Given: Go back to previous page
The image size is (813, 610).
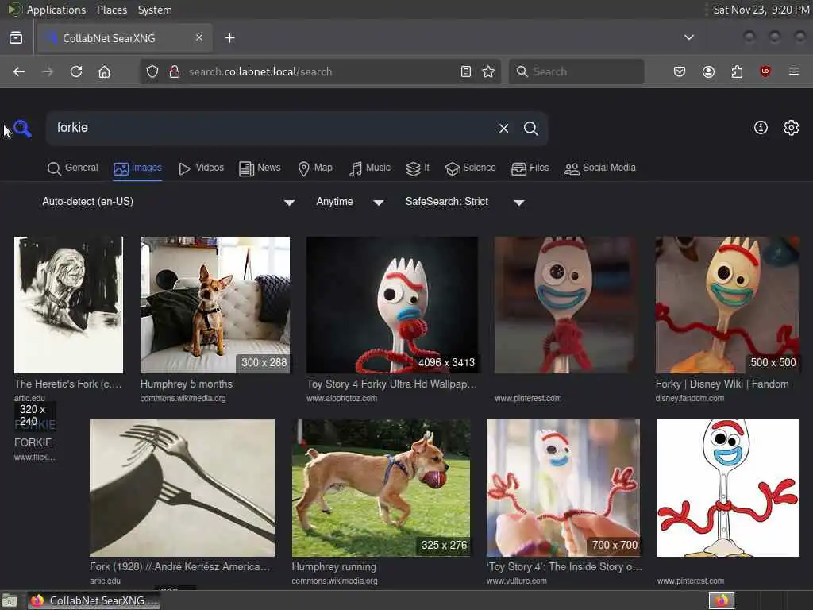Looking at the screenshot, I should point(19,71).
